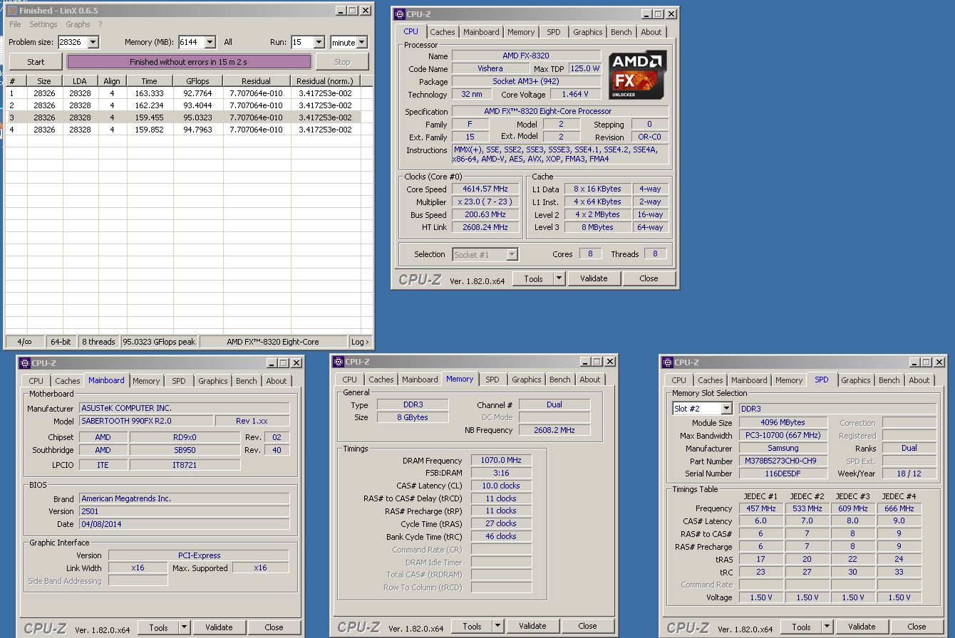Image resolution: width=955 pixels, height=638 pixels.
Task: Click the Part Number 'M378B5273CH0-CH9'
Action: [x=784, y=461]
